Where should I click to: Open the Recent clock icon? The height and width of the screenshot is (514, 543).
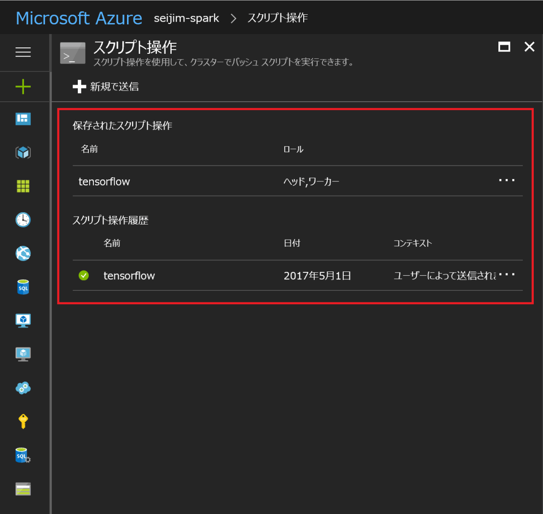[23, 219]
